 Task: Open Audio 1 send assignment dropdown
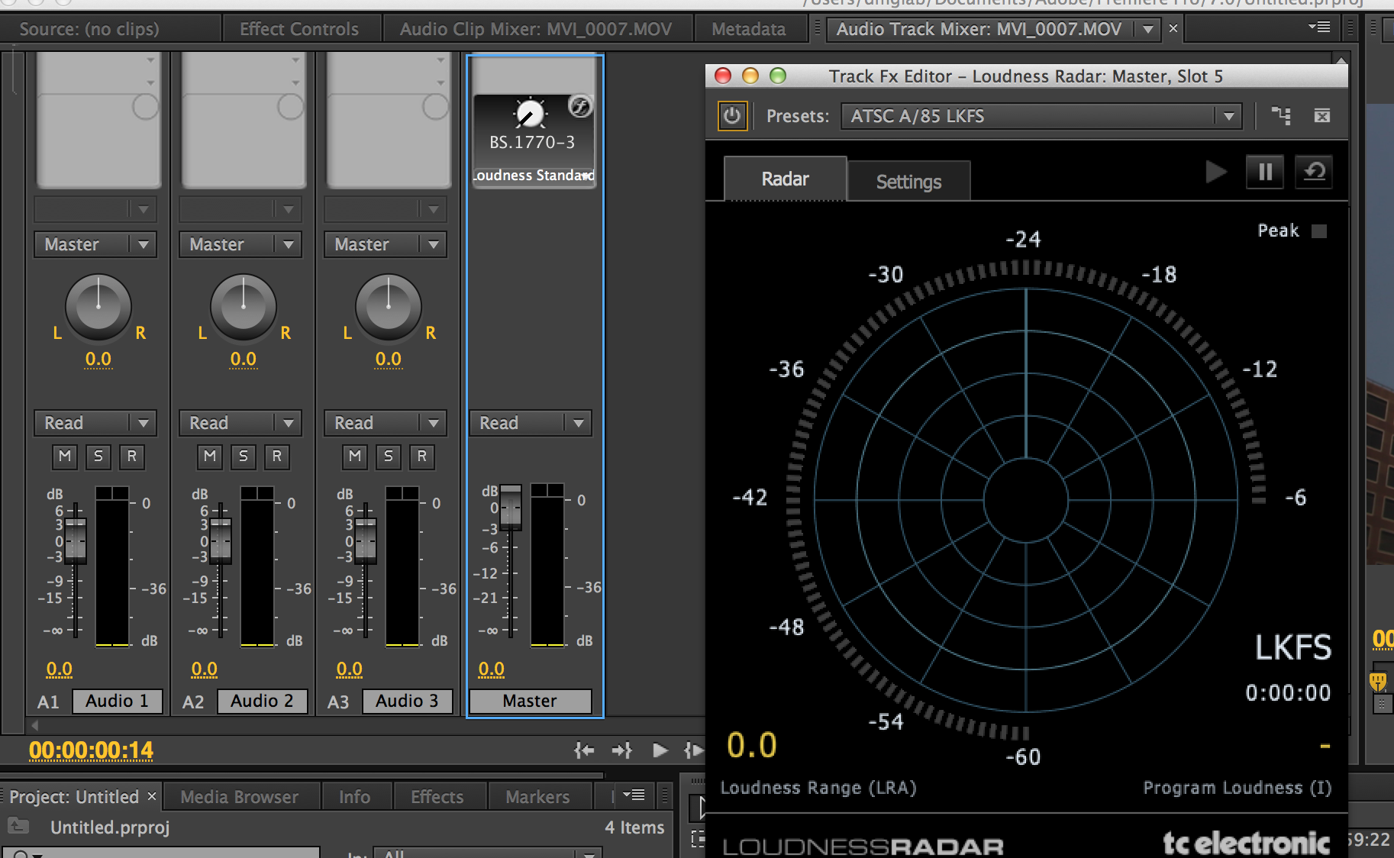95,209
